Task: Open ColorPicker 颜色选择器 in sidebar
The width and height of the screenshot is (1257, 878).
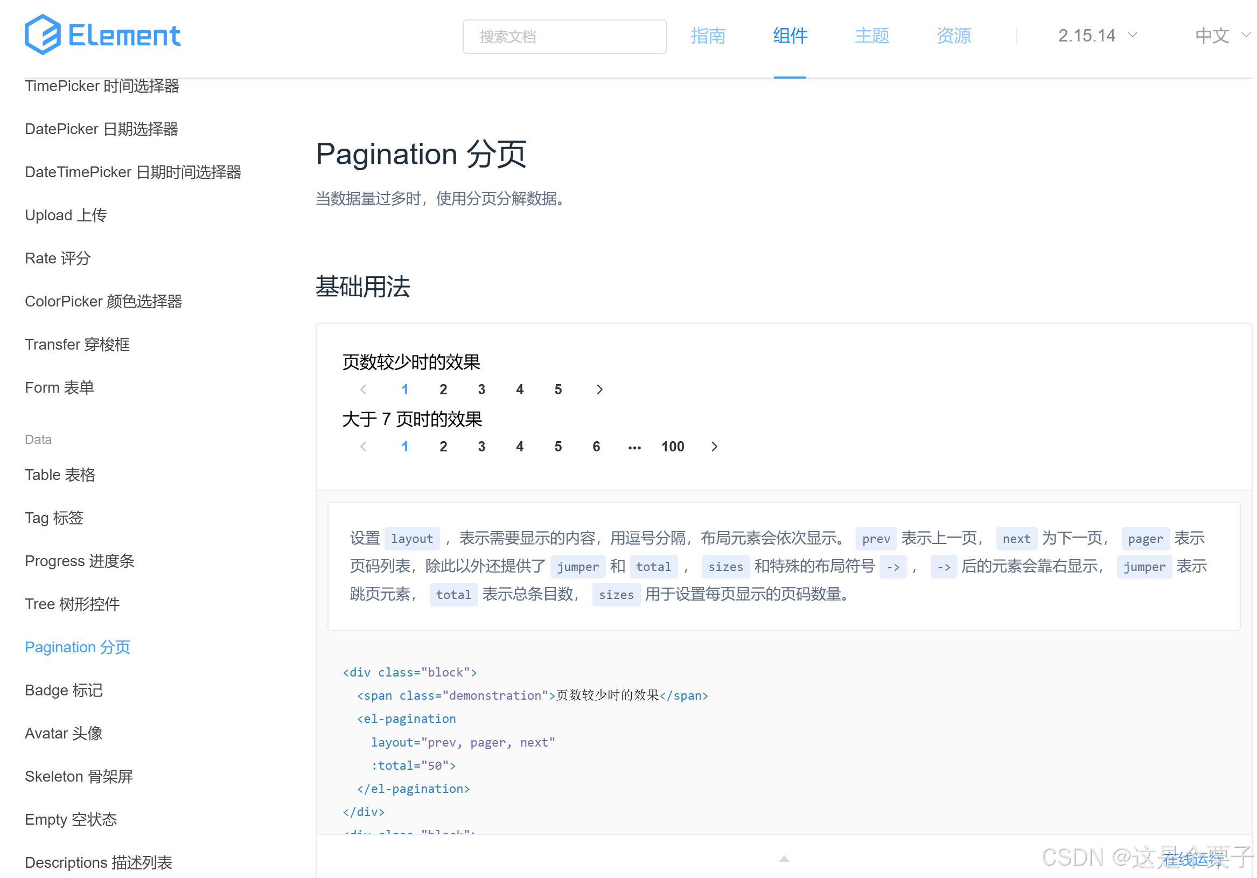Action: 103,302
